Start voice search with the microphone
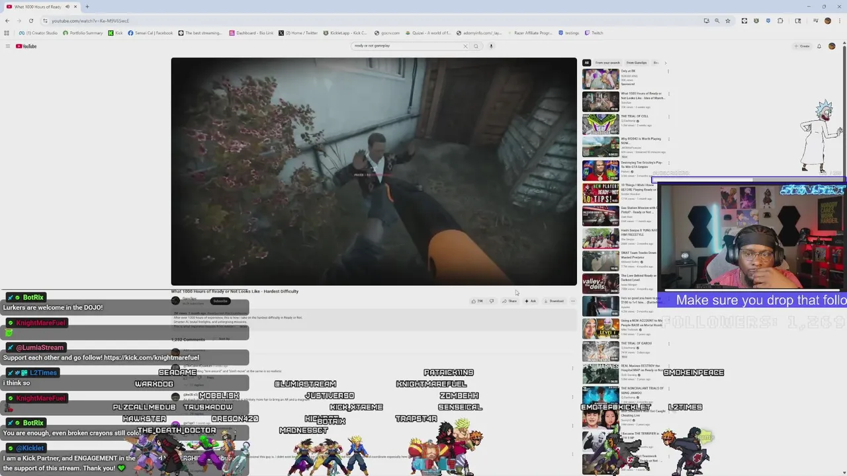Screen dimensions: 847x476 (491, 46)
